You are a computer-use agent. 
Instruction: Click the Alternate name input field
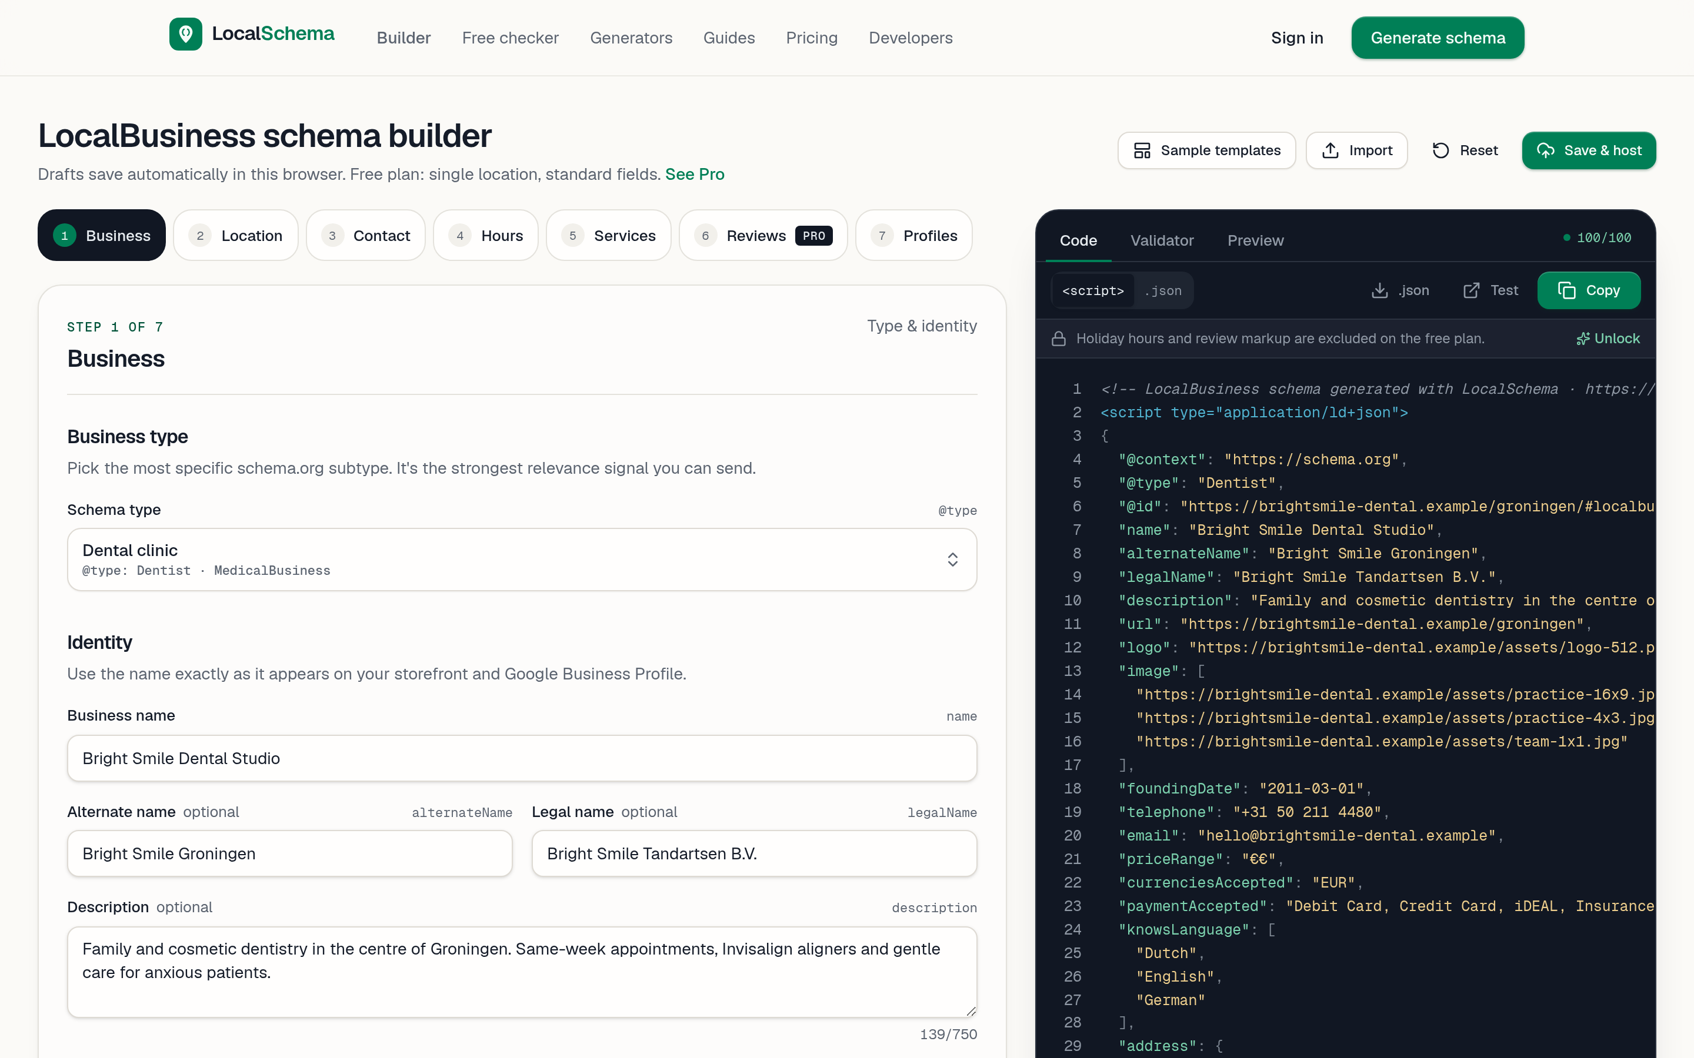[x=290, y=853]
